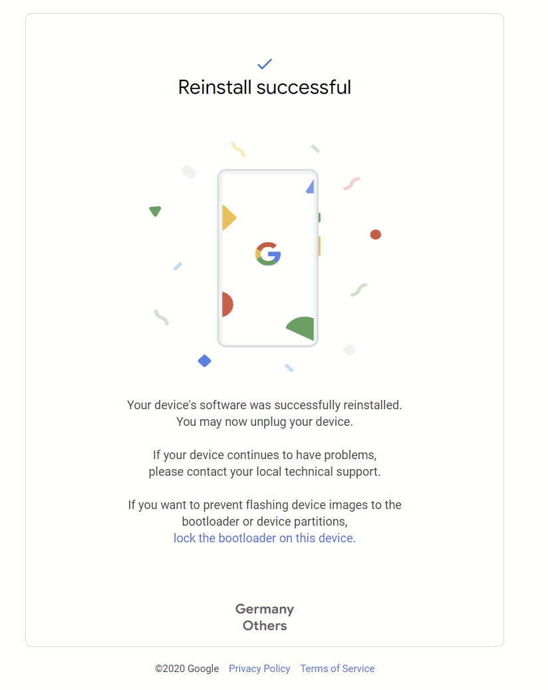Click the "please contact your local technical support" text

pyautogui.click(x=265, y=472)
